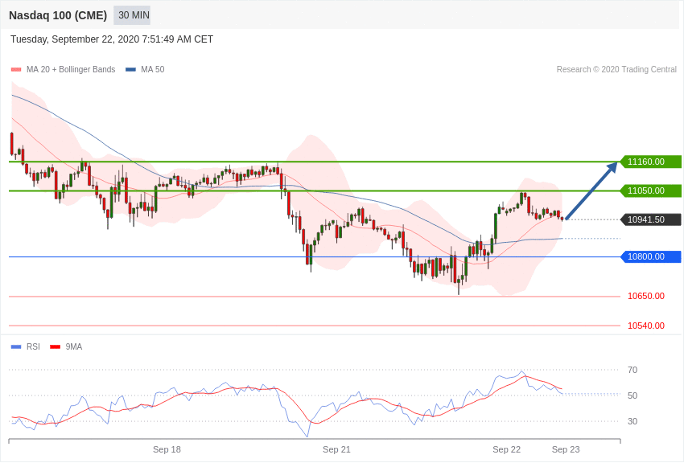Select the 10800.00 blue pivot tag
684x463 pixels.
pyautogui.click(x=650, y=256)
